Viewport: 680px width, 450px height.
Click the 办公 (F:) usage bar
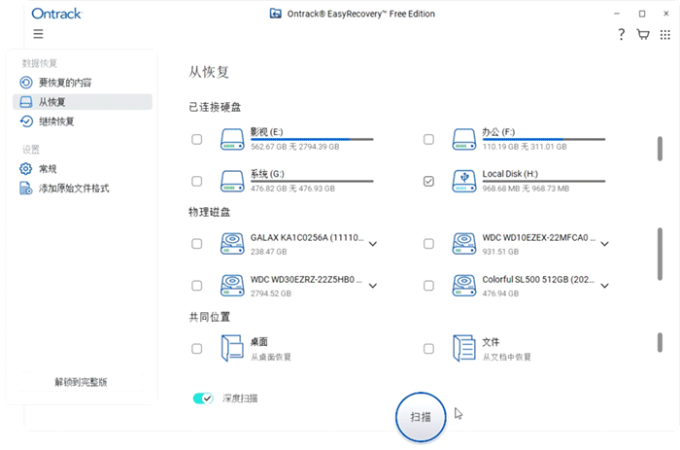click(x=544, y=139)
